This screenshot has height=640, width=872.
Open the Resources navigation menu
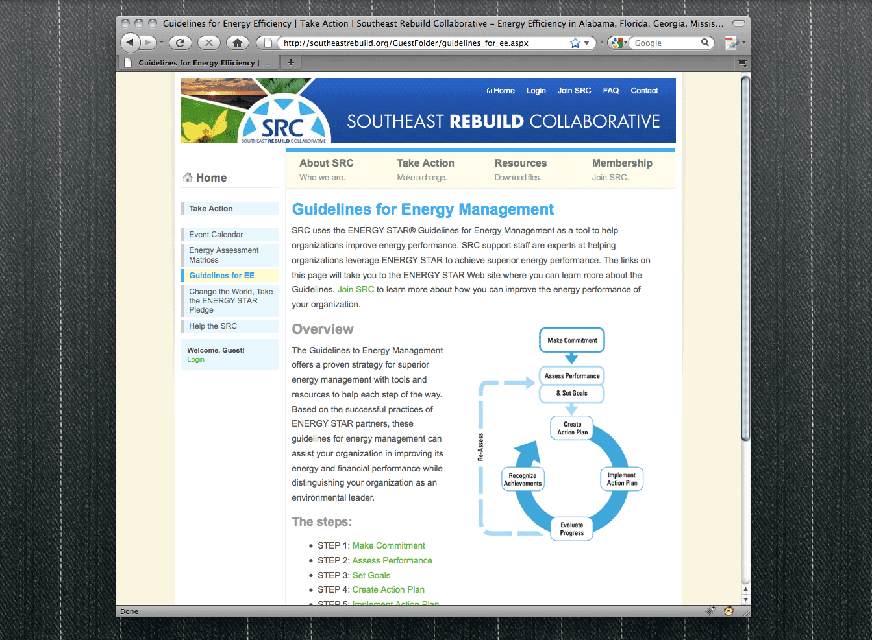[520, 163]
